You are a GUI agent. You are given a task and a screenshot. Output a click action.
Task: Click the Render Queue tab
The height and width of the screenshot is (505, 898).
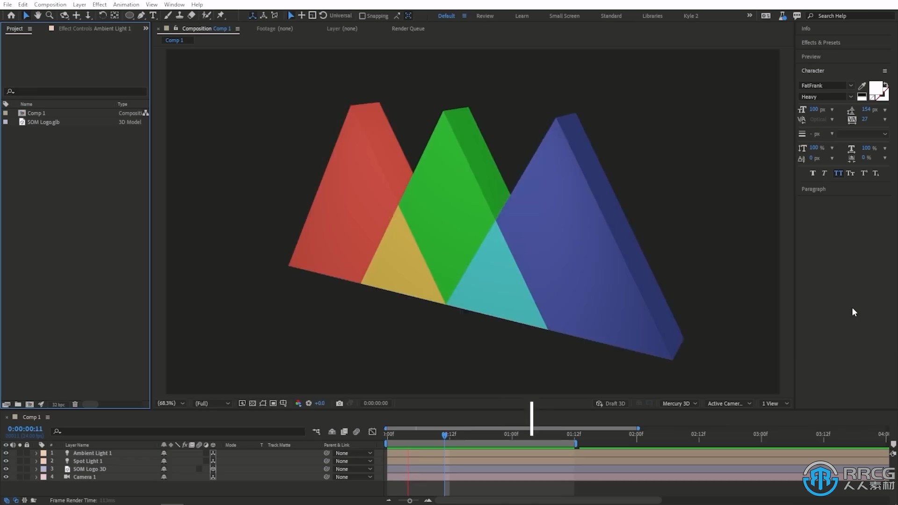point(407,28)
